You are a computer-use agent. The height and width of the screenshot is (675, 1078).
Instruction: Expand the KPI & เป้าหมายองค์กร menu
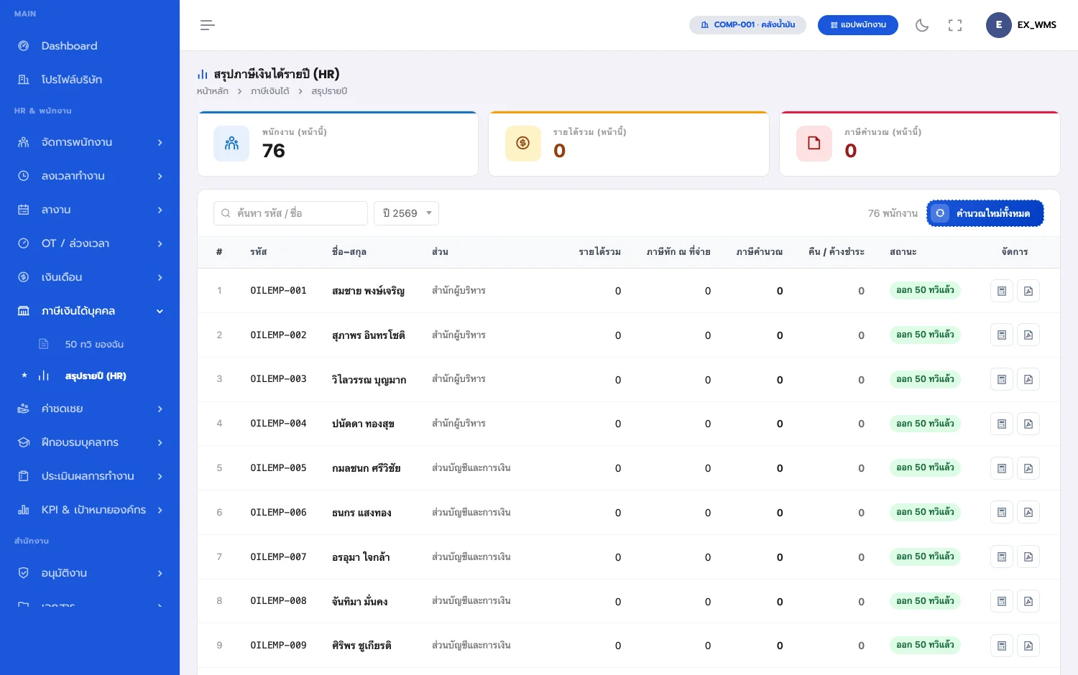(x=90, y=510)
